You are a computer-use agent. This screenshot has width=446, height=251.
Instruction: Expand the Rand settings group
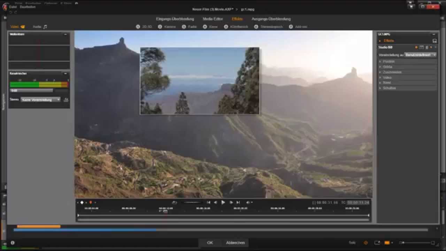click(407, 83)
